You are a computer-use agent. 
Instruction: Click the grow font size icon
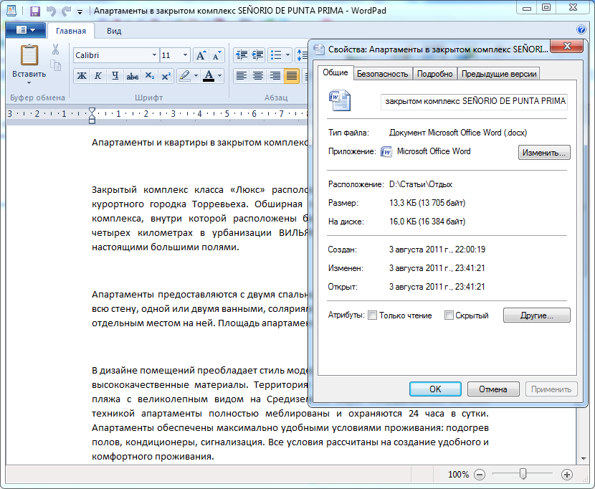201,55
